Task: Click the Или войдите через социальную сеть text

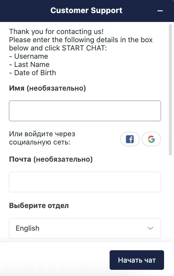Action: 42,138
